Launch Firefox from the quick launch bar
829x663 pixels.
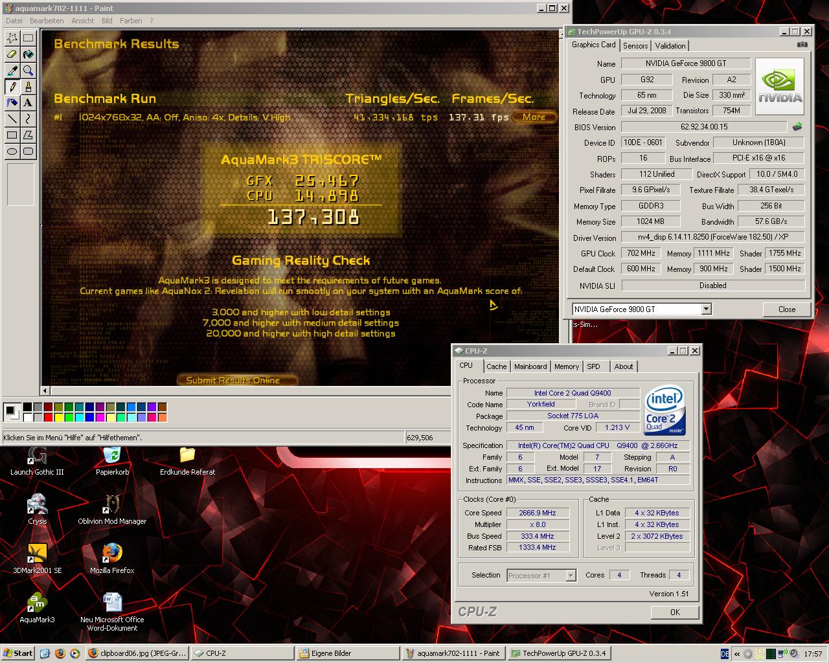click(60, 653)
